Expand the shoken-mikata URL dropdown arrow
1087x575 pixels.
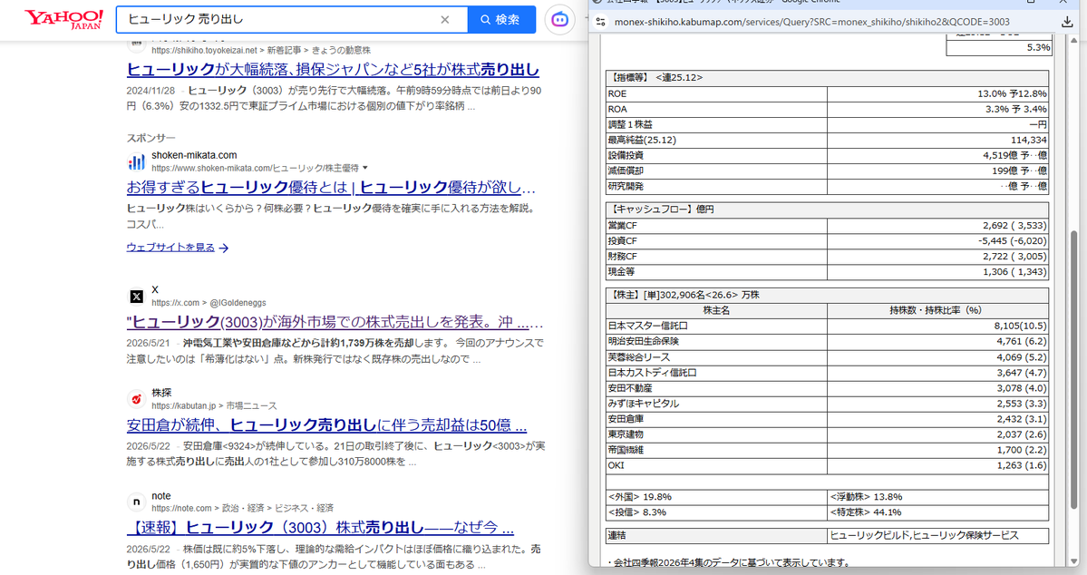[365, 168]
